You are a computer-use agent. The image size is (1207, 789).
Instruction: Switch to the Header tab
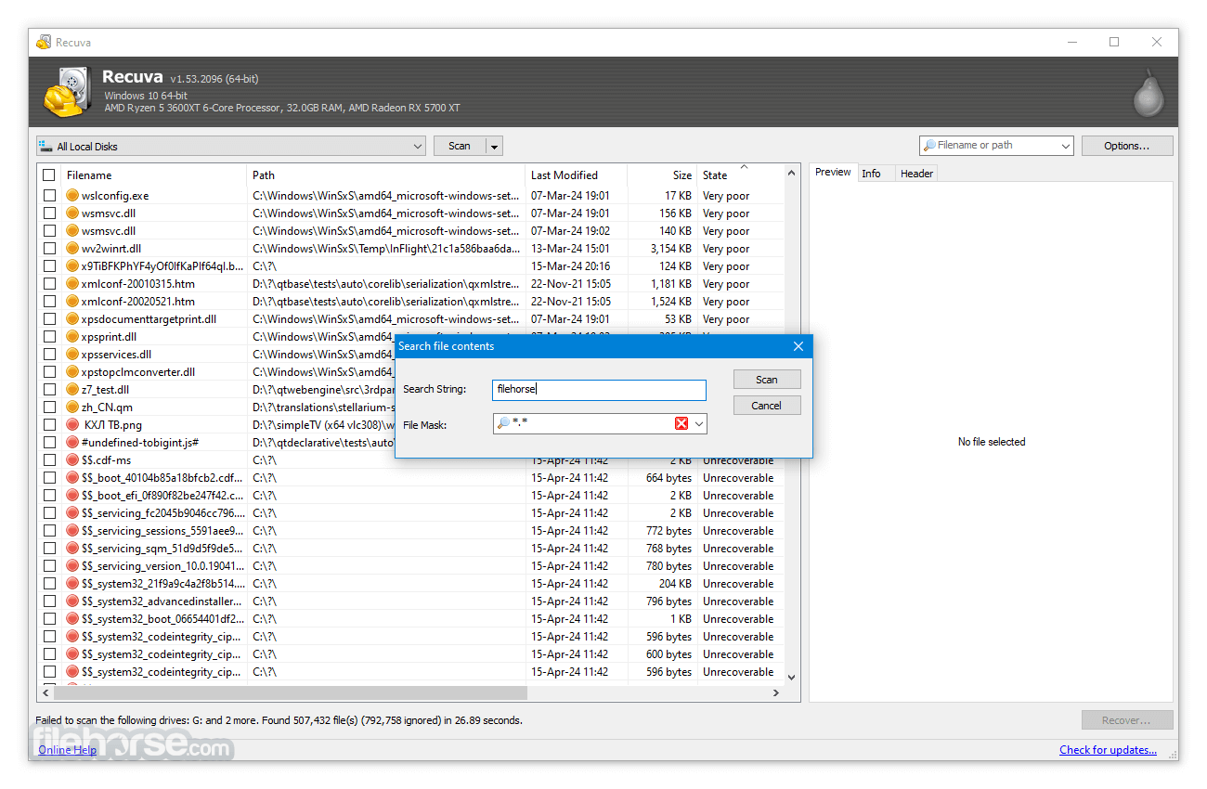pos(916,174)
